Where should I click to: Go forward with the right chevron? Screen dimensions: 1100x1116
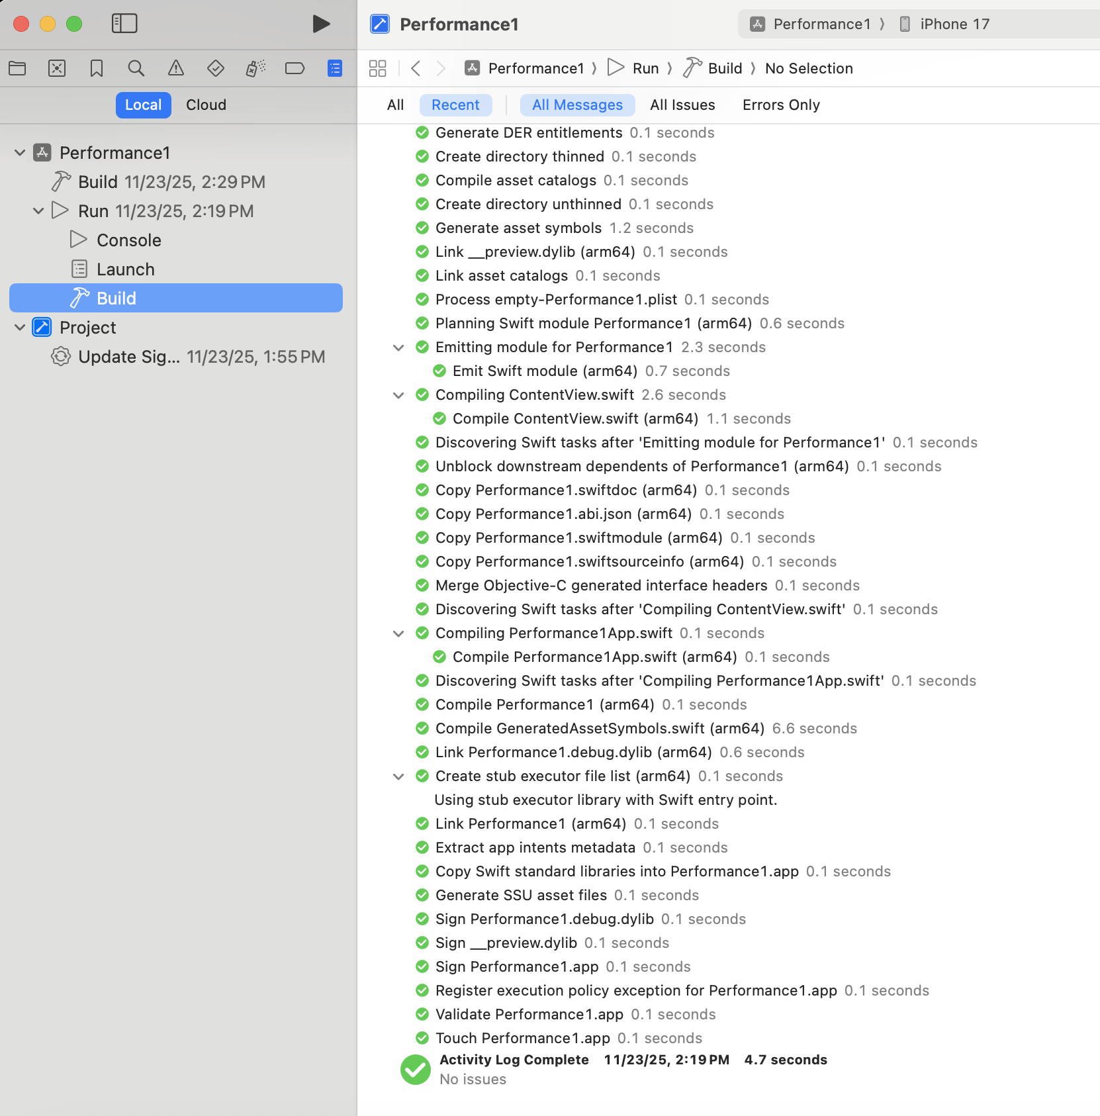[441, 68]
